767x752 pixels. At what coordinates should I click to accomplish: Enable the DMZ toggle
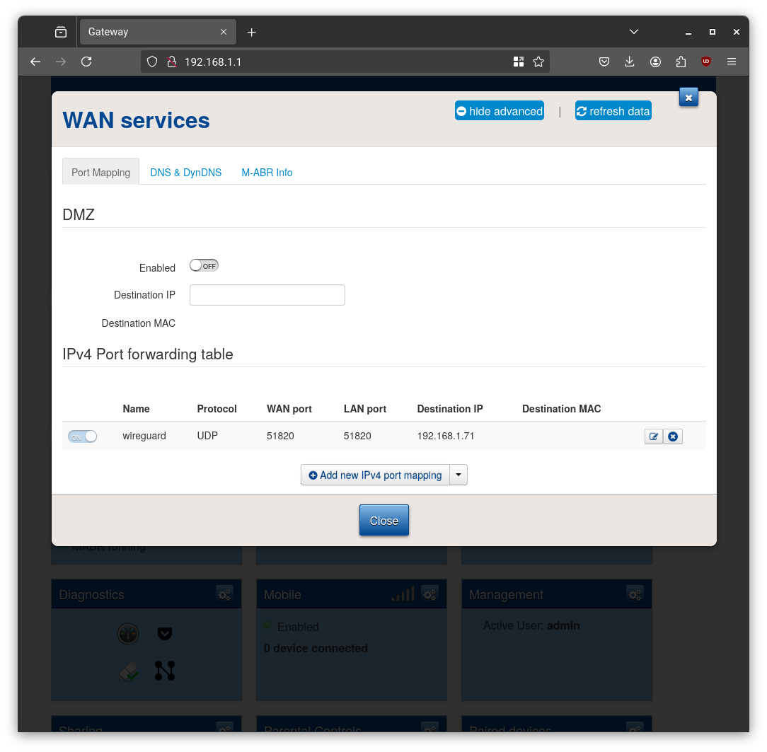(x=204, y=265)
